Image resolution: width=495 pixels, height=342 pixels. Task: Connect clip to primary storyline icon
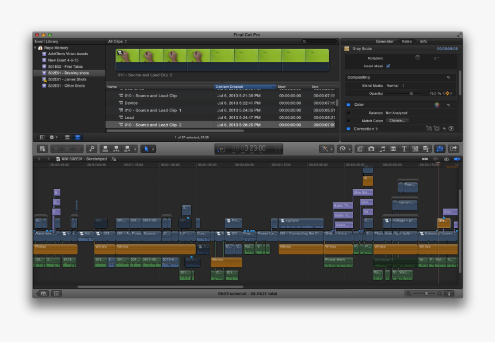(x=105, y=149)
